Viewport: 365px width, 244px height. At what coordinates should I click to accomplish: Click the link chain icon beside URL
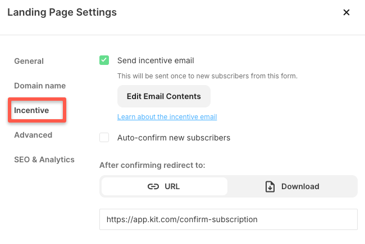153,186
